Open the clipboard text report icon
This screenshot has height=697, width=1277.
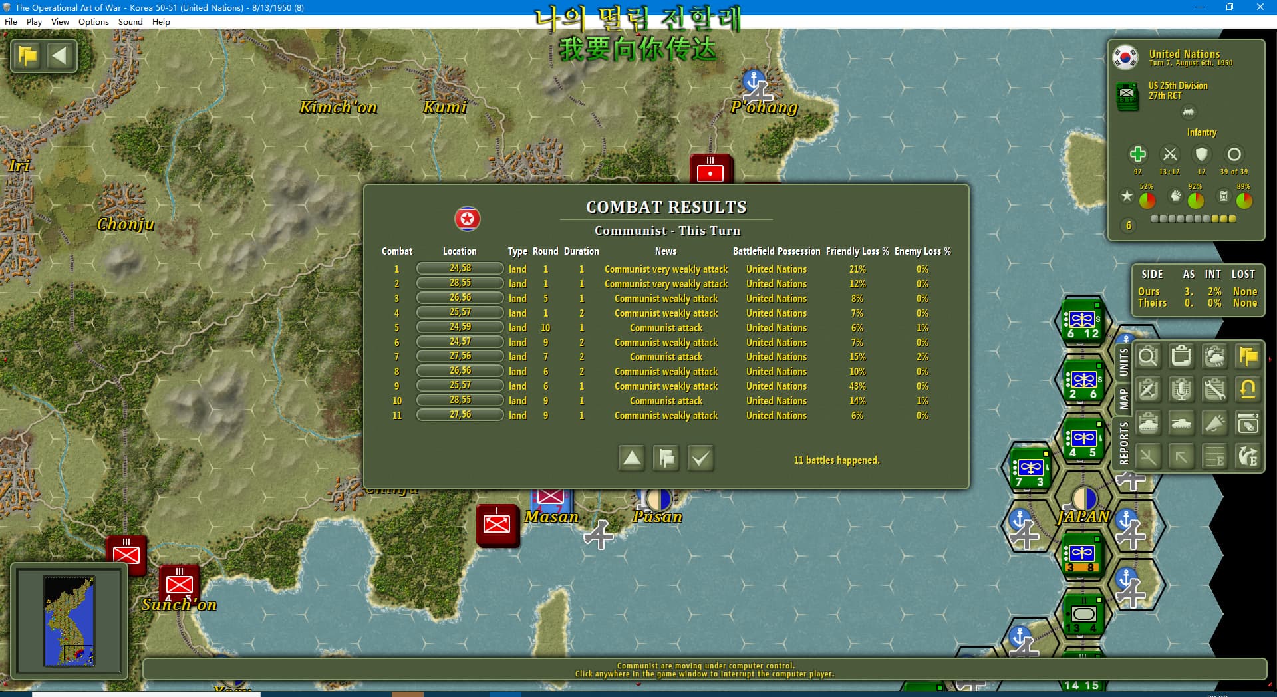point(1181,357)
